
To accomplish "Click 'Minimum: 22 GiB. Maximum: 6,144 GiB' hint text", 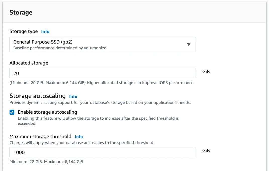I will tap(46, 162).
